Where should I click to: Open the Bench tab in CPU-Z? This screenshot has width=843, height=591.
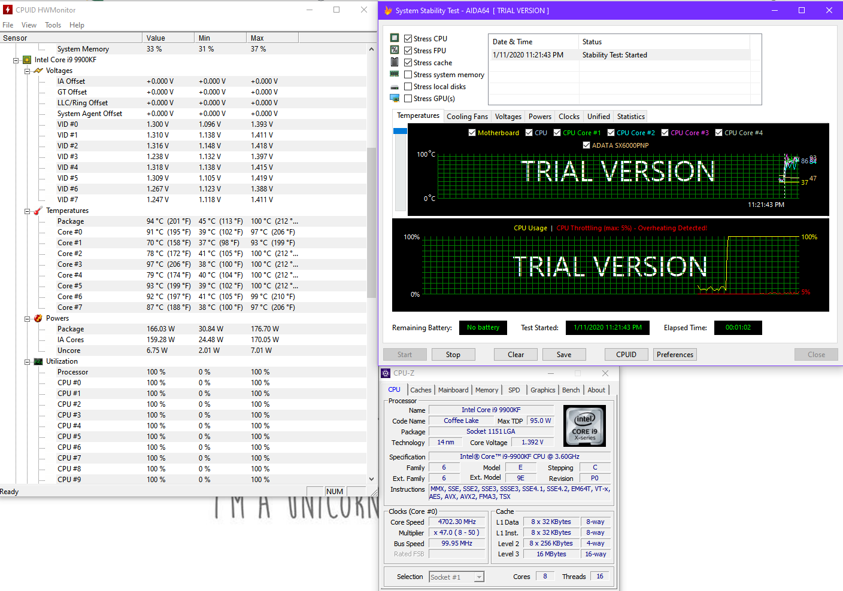[571, 390]
